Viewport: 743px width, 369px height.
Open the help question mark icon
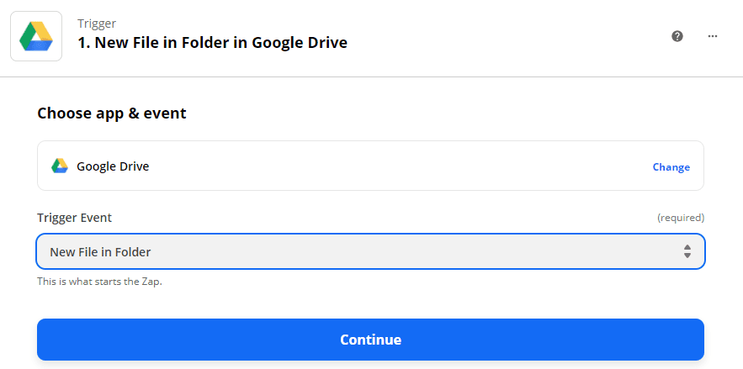coord(677,36)
